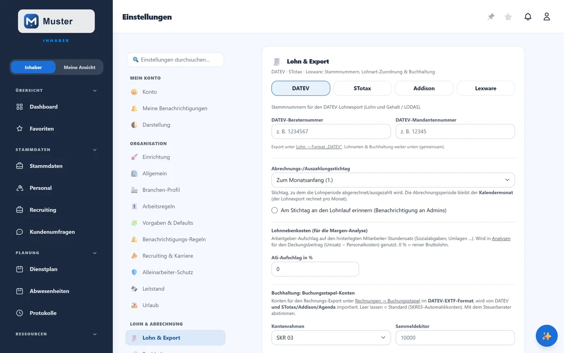
Task: Select Lohn & Export settings item
Action: click(x=175, y=337)
